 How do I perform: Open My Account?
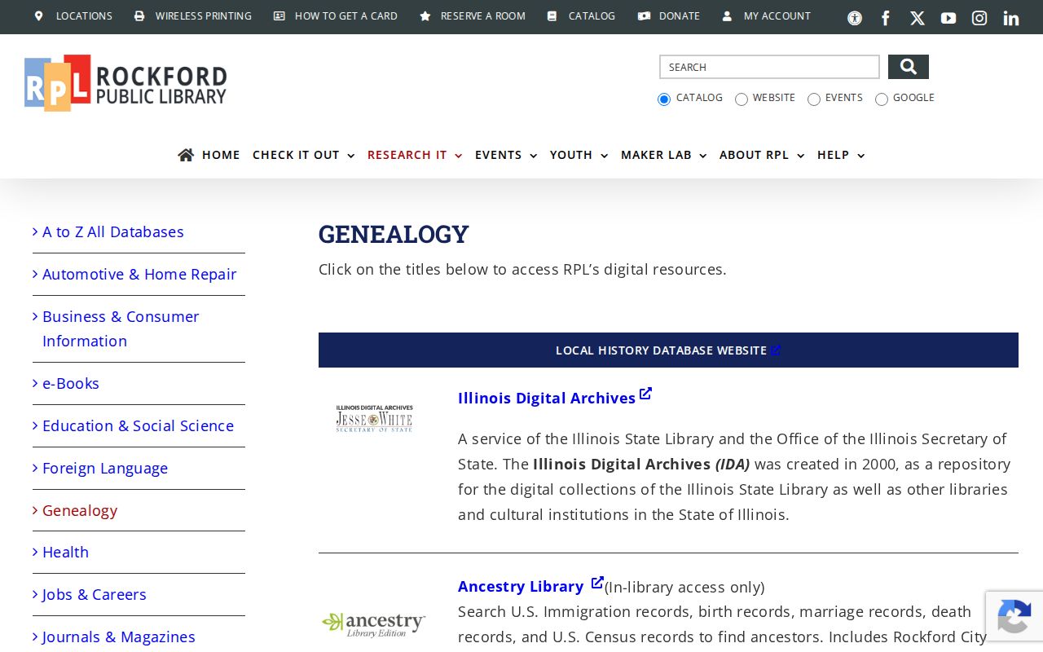click(767, 16)
